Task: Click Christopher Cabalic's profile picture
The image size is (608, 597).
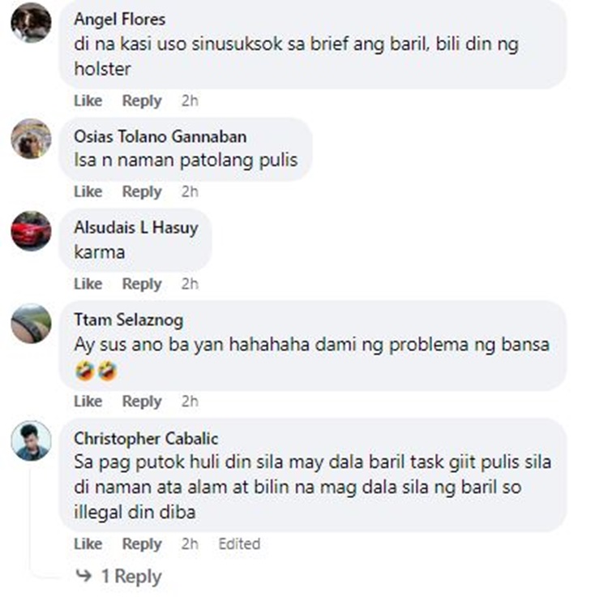Action: tap(31, 441)
